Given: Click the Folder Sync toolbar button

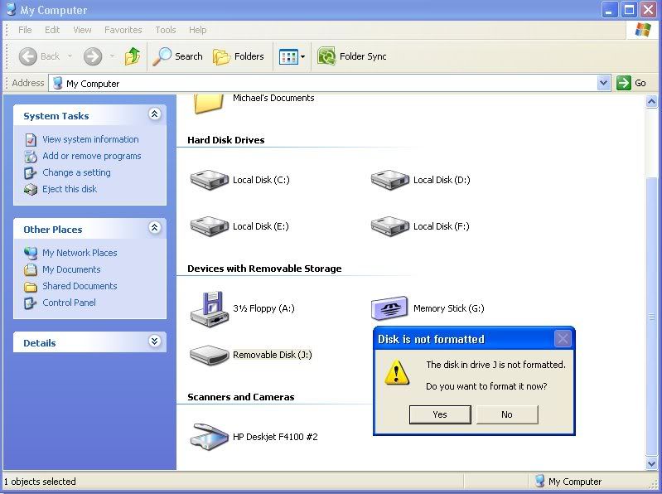Looking at the screenshot, I should pos(351,56).
